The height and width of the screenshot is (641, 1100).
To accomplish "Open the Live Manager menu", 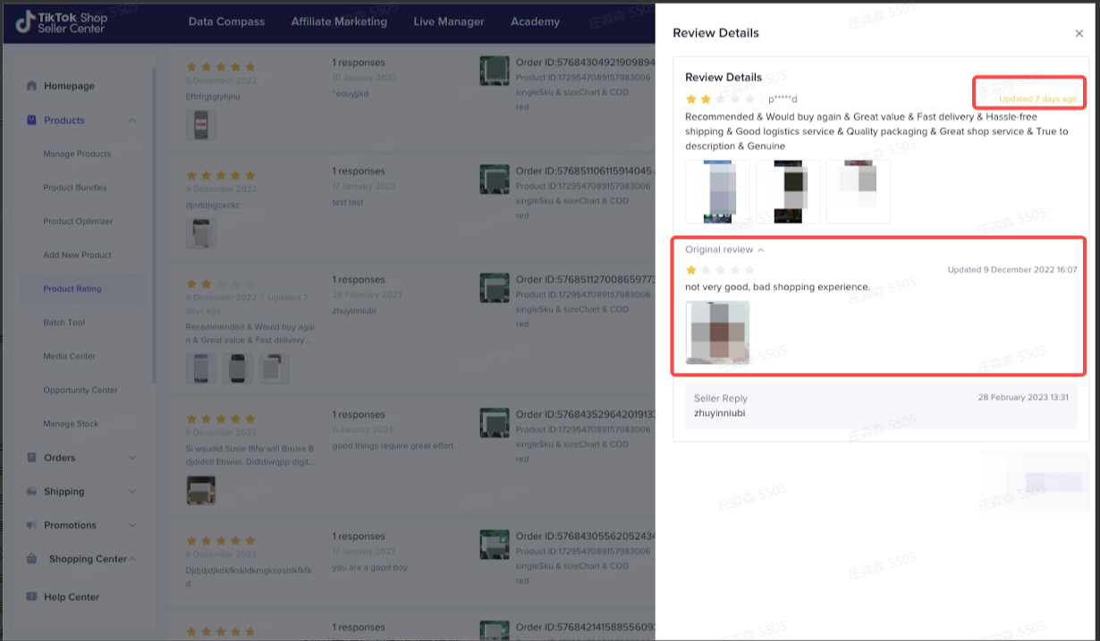I will tap(449, 21).
